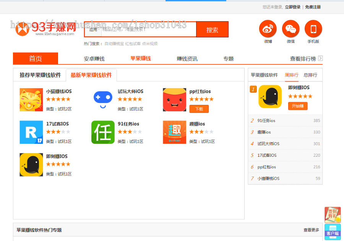The height and width of the screenshot is (241, 344).
Task: Open the mobile version (手机版) icon
Action: [313, 29]
